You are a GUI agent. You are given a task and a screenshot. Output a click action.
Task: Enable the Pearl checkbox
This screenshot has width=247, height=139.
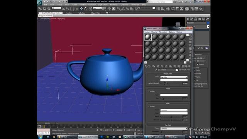pos(149,107)
